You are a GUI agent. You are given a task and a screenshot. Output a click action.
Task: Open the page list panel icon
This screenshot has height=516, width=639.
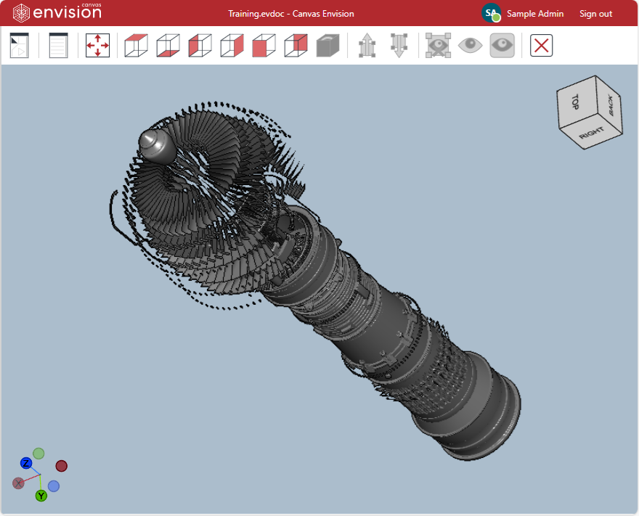tap(58, 45)
